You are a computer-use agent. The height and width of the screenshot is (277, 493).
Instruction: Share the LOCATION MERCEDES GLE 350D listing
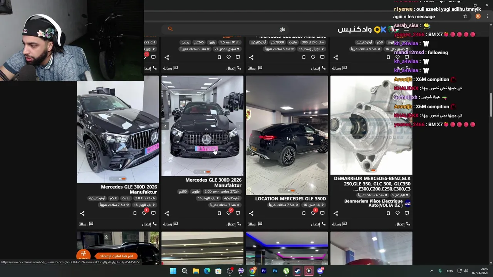point(251,213)
